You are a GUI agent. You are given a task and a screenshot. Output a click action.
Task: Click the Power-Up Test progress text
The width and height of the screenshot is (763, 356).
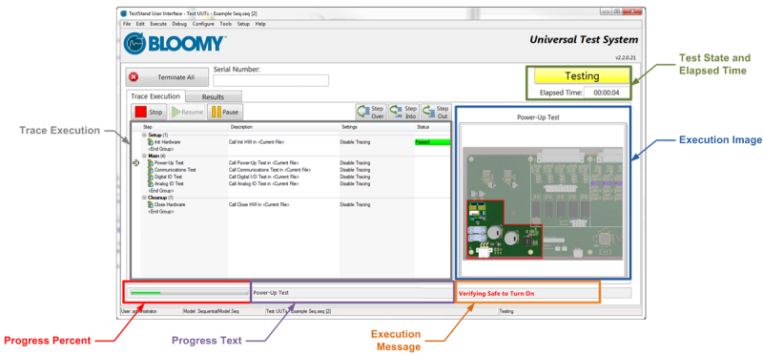[x=271, y=293]
